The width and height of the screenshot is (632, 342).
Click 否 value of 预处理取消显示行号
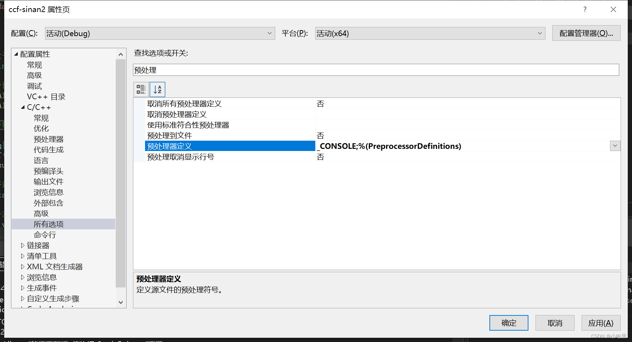tap(320, 157)
